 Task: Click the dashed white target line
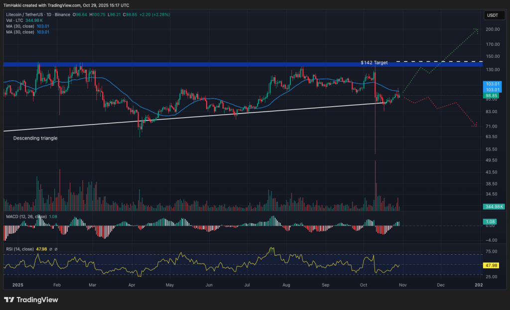pos(438,62)
